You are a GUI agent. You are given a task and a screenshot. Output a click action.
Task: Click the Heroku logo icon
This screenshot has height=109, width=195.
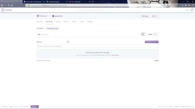3,10
